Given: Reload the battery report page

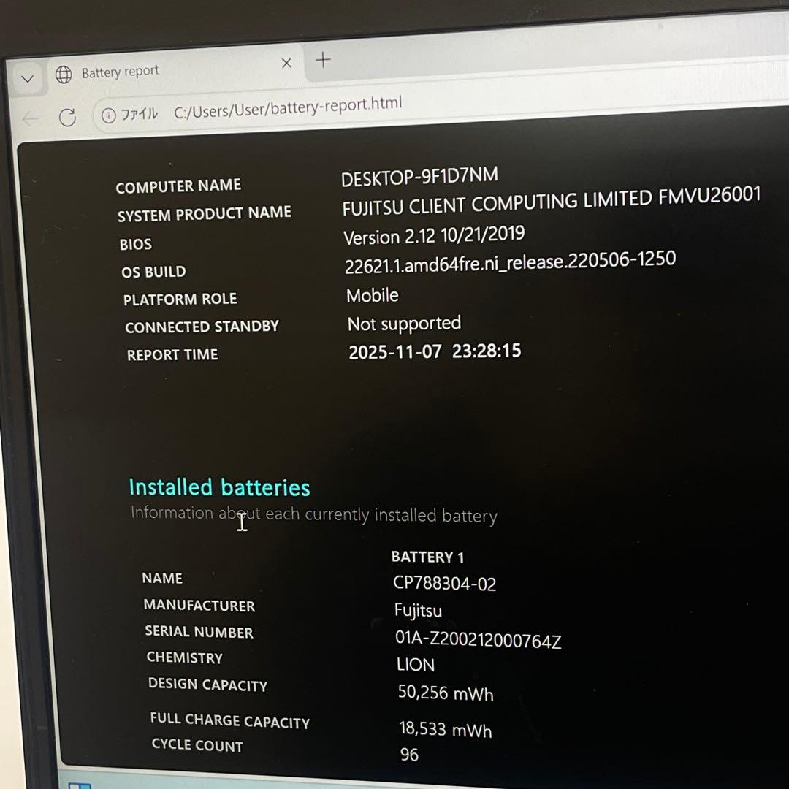Looking at the screenshot, I should 67,117.
